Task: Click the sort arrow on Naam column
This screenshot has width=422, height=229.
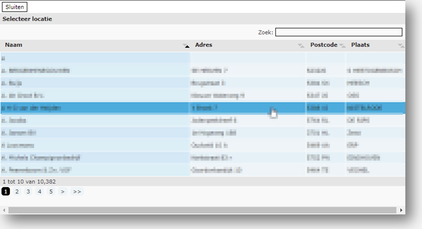Action: point(187,46)
